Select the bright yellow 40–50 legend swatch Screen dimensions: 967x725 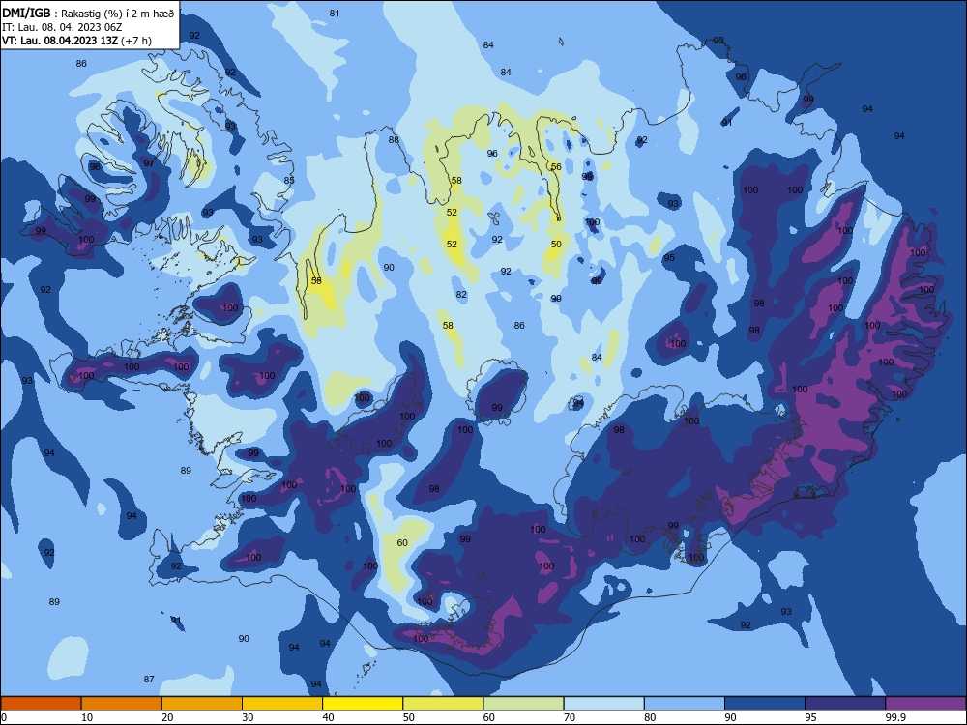pyautogui.click(x=363, y=704)
